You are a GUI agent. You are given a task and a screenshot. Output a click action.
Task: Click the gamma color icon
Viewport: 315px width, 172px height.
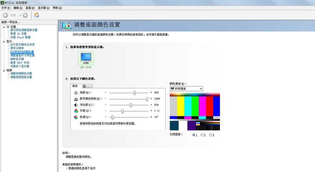point(76,111)
